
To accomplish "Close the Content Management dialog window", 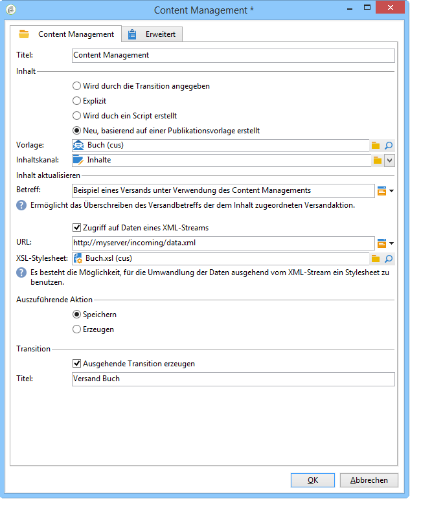I will click(x=390, y=8).
